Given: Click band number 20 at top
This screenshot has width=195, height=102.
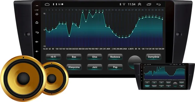Looking at the screenshot, I should point(109,10).
